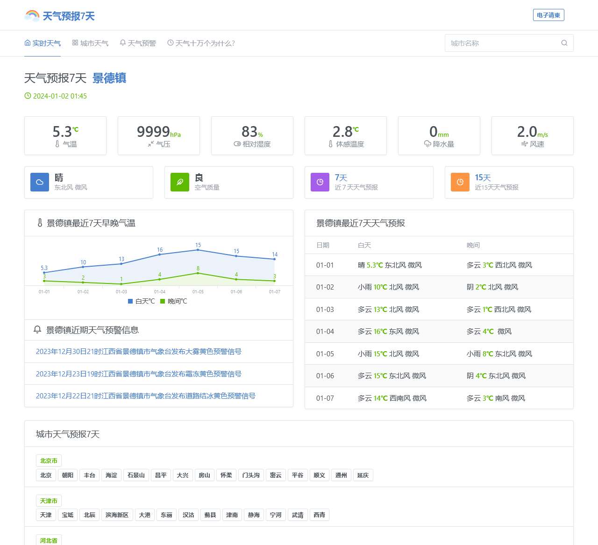Open the 道路结冰黄色预警信号 warning link
This screenshot has width=598, height=545.
(x=146, y=396)
